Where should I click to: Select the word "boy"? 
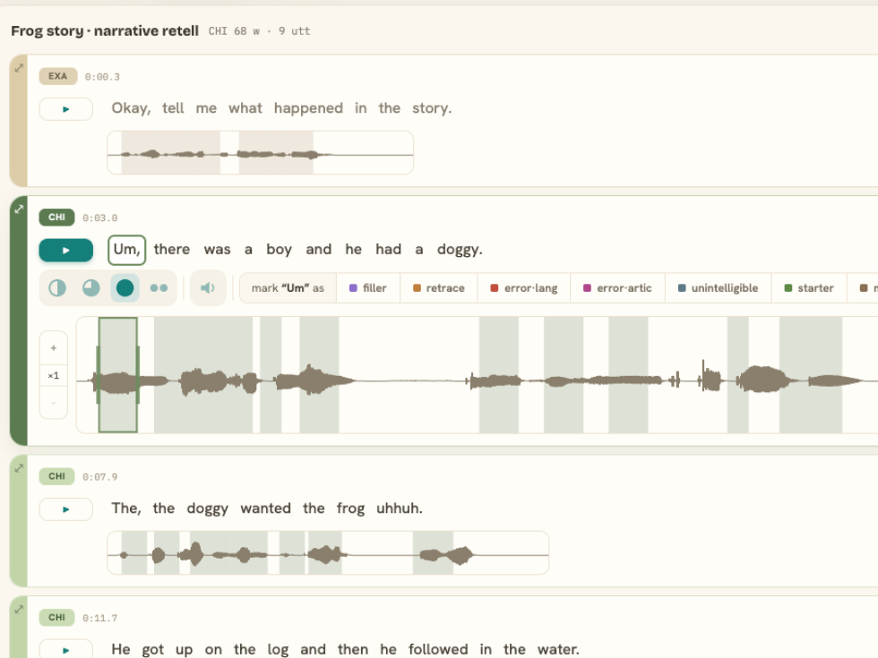(279, 250)
